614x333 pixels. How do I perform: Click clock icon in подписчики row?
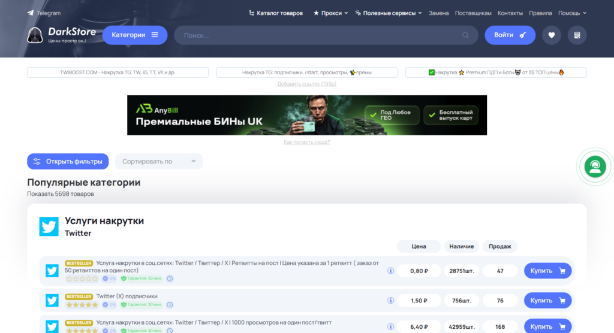[170, 305]
